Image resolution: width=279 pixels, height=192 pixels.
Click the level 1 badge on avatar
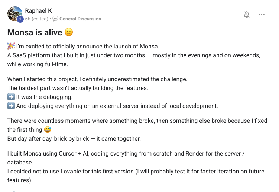click(x=20, y=19)
